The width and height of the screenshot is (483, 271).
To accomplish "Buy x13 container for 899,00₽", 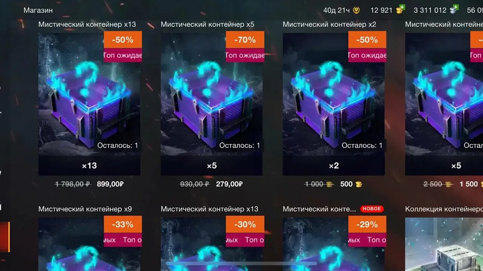I will click(x=110, y=184).
